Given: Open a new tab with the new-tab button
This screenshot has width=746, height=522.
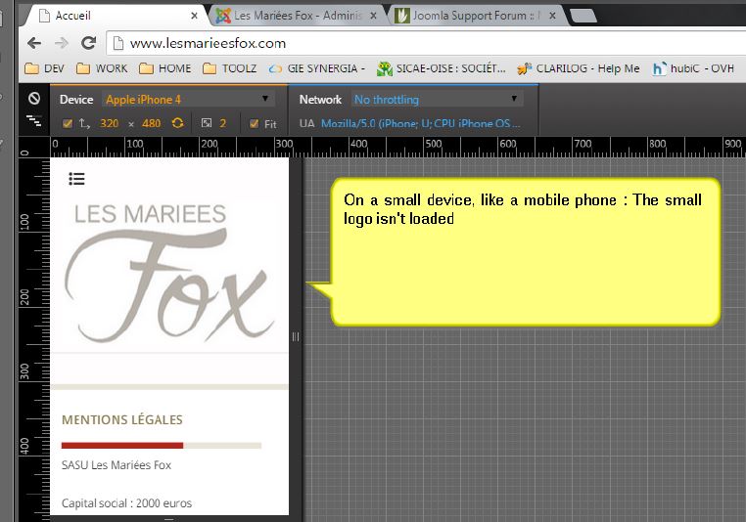Looking at the screenshot, I should pos(583,16).
